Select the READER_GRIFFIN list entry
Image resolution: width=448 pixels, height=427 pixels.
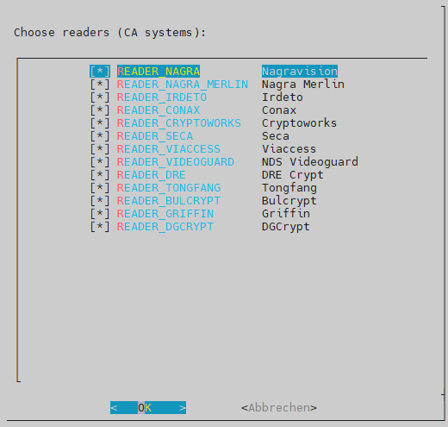tap(165, 214)
